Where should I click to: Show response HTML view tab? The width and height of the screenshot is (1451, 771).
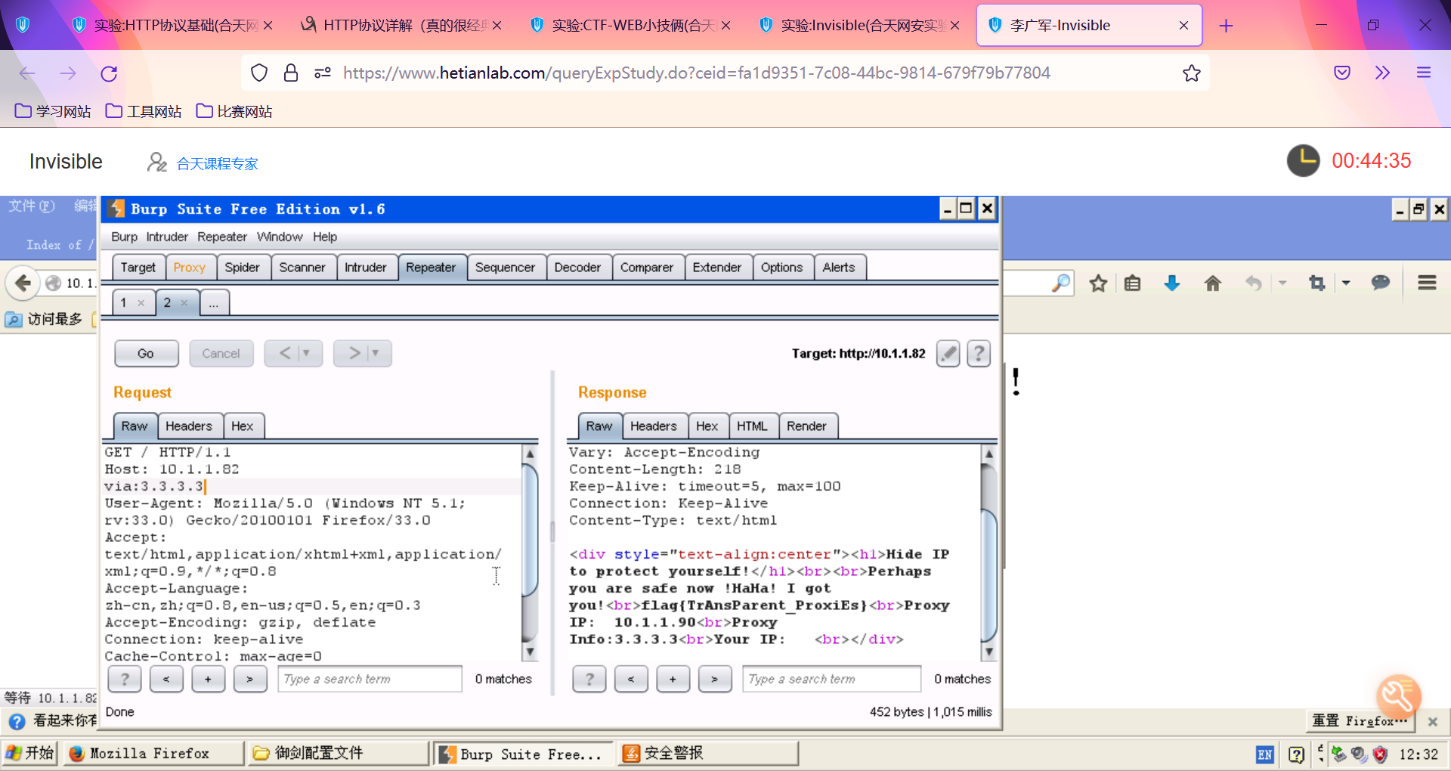pyautogui.click(x=752, y=426)
